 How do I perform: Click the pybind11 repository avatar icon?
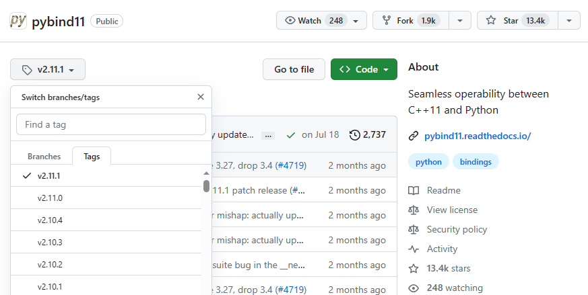18,21
